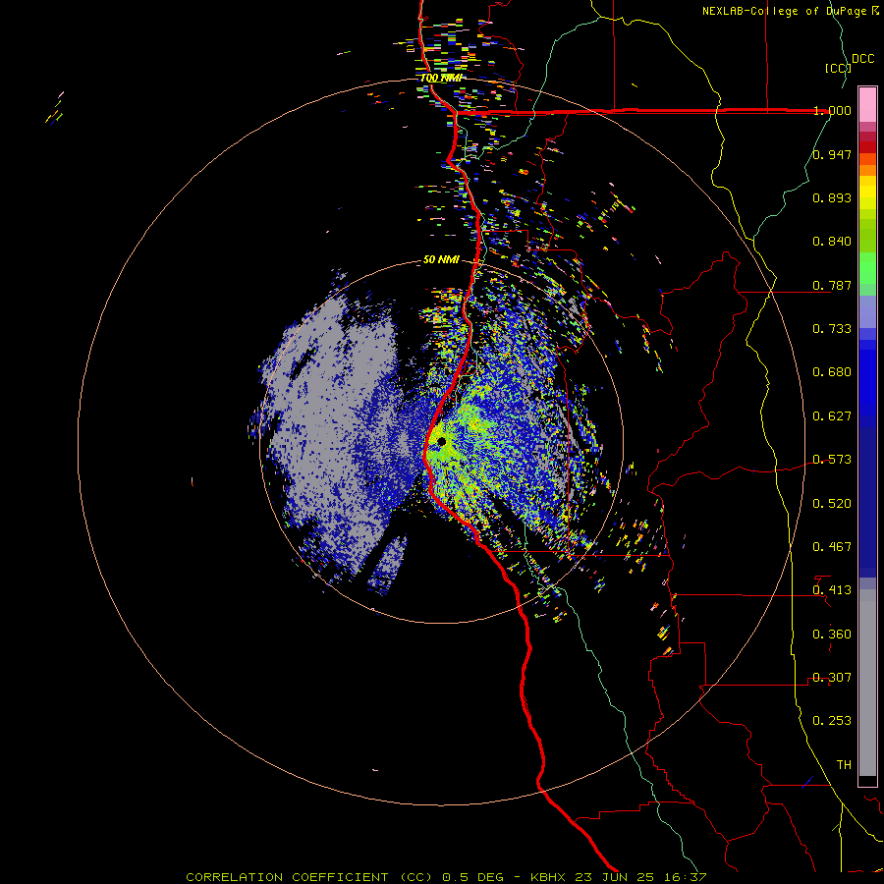This screenshot has height=884, width=884.
Task: Click the '16:37' timestamp
Action: click(x=685, y=877)
